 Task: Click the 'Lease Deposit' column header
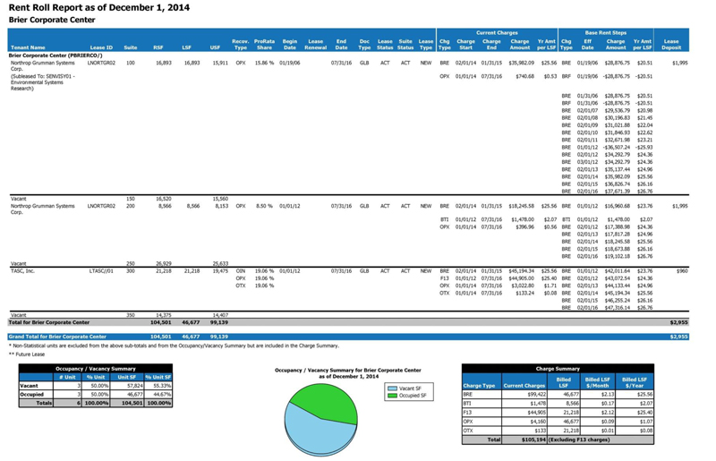(671, 45)
